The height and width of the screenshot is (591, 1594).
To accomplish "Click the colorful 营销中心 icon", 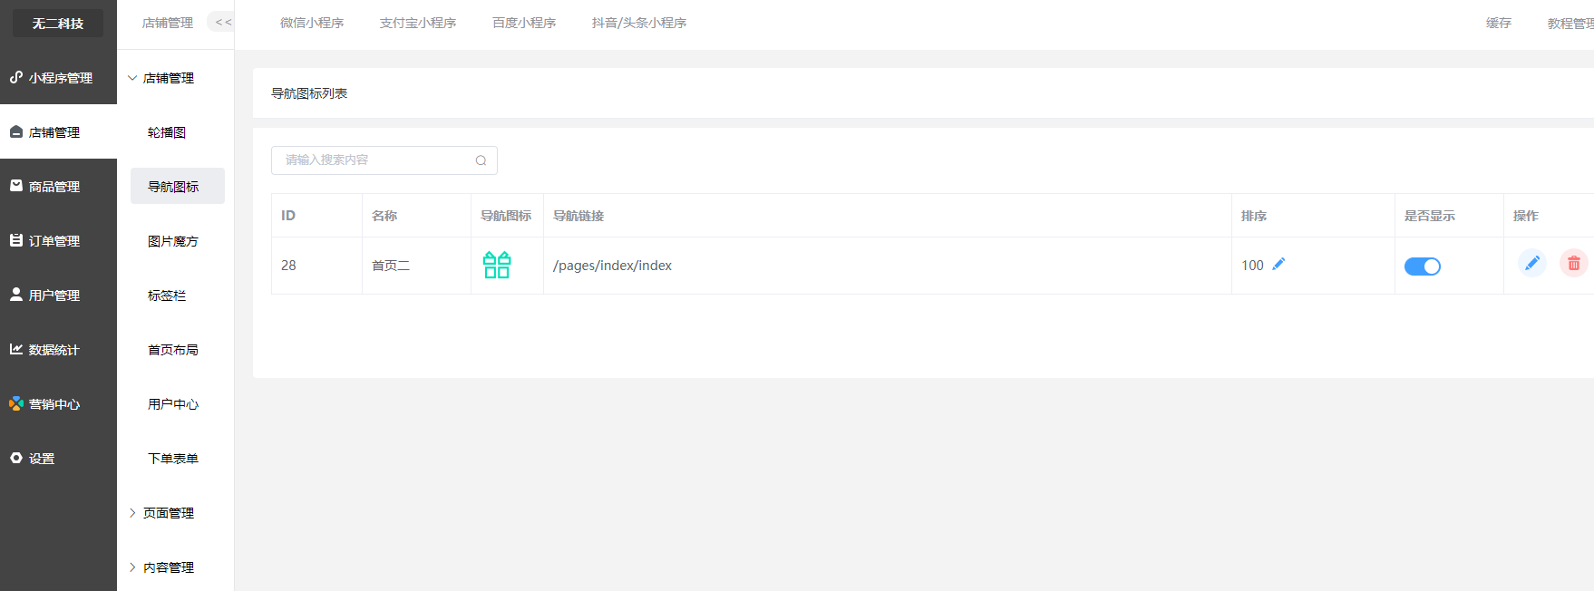I will coord(16,403).
